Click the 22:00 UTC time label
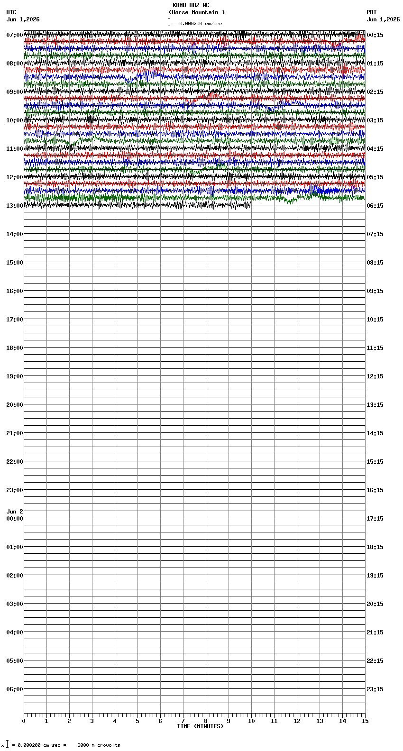403x751 pixels. [15, 462]
